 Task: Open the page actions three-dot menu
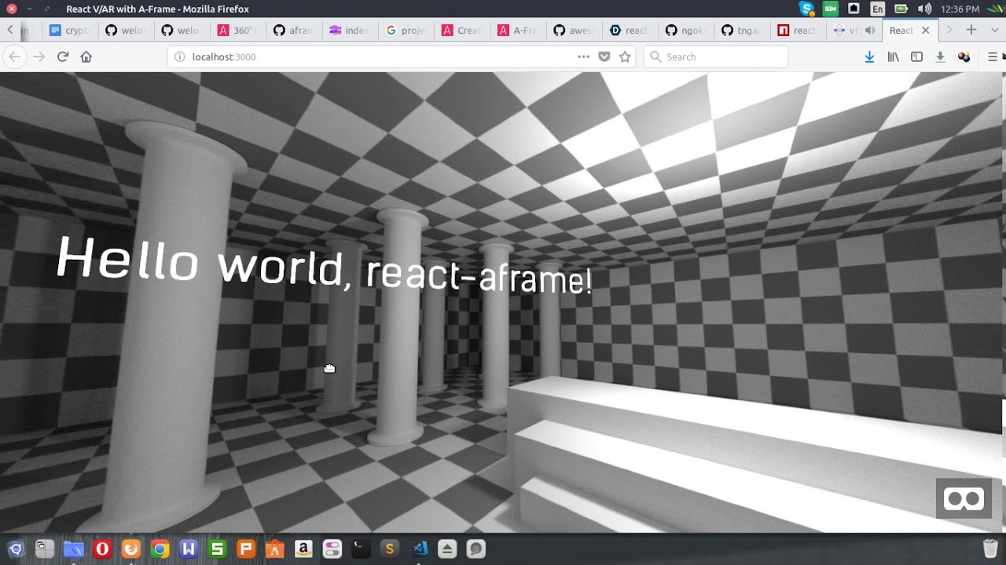coord(583,56)
